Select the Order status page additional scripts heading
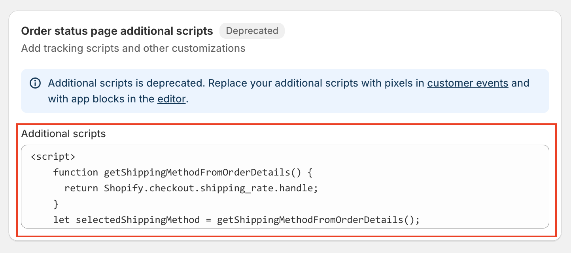 click(117, 31)
